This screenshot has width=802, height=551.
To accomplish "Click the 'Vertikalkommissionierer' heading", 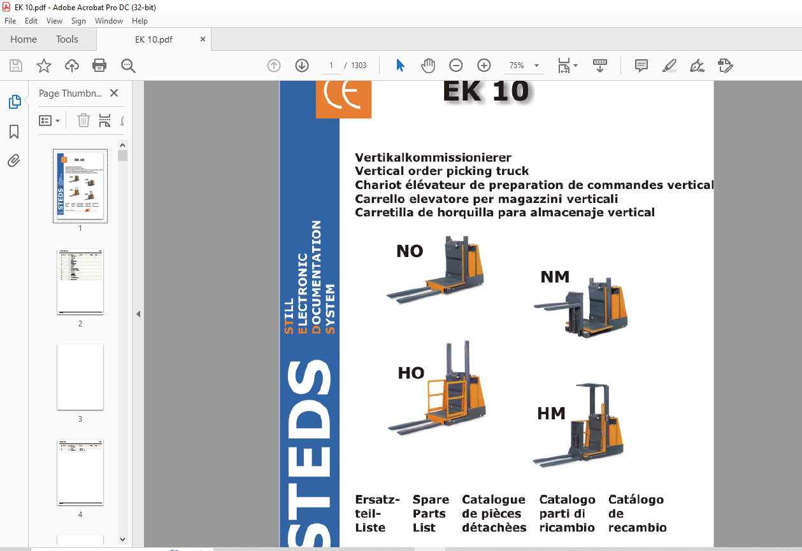I will [433, 157].
